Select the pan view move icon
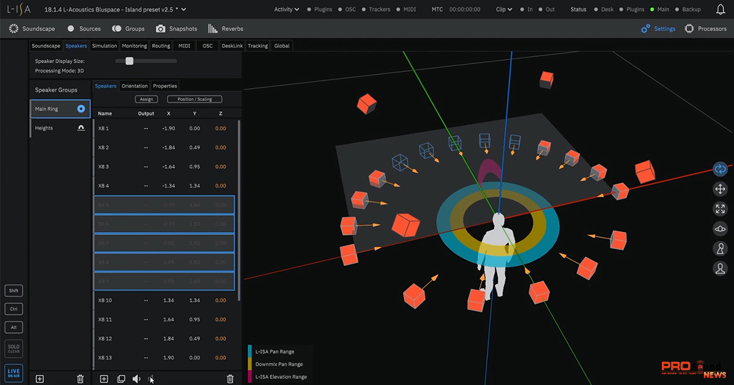 click(x=720, y=189)
